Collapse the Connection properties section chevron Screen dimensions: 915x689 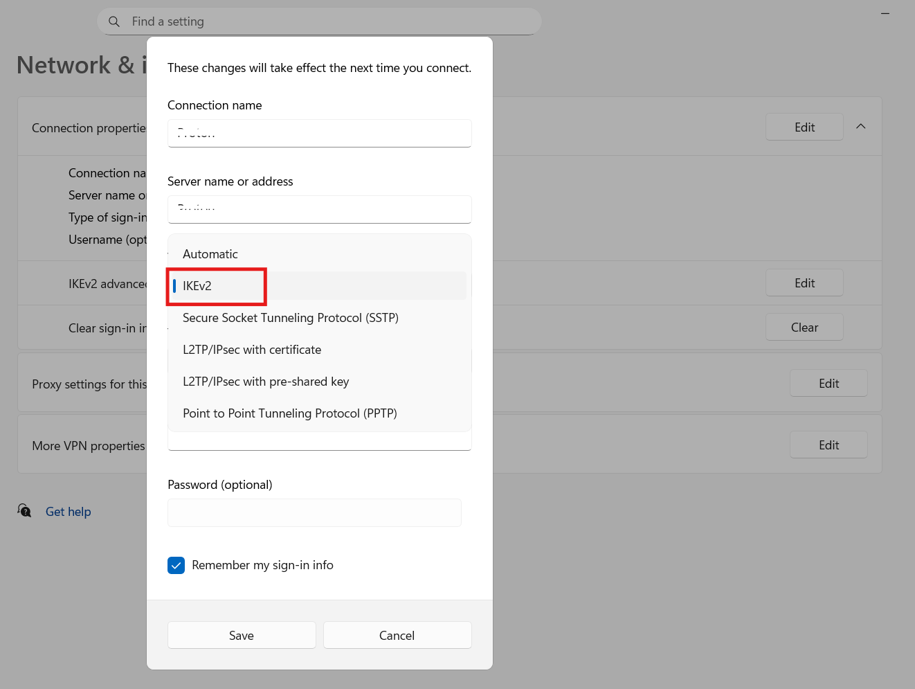point(860,127)
